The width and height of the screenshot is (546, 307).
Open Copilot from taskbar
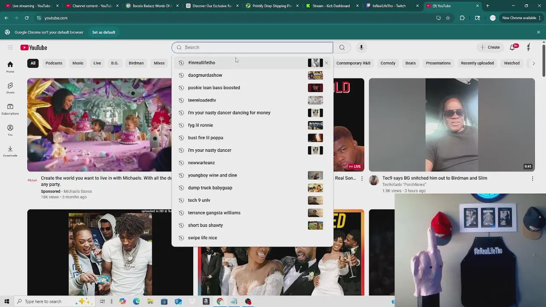pyautogui.click(x=122, y=301)
